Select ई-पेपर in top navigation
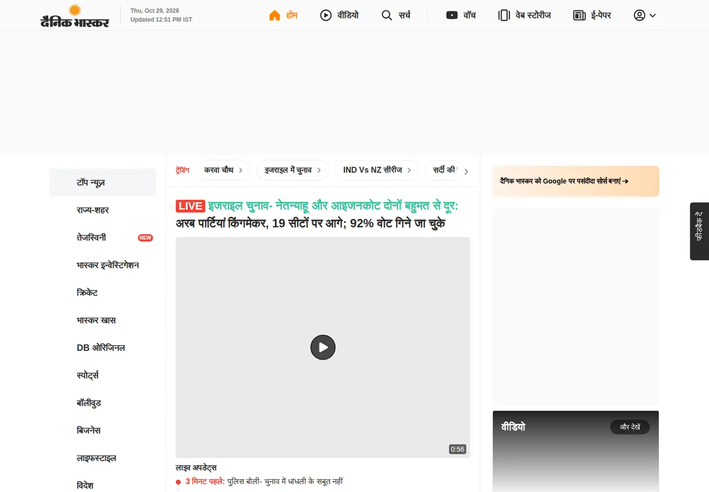 tap(601, 15)
